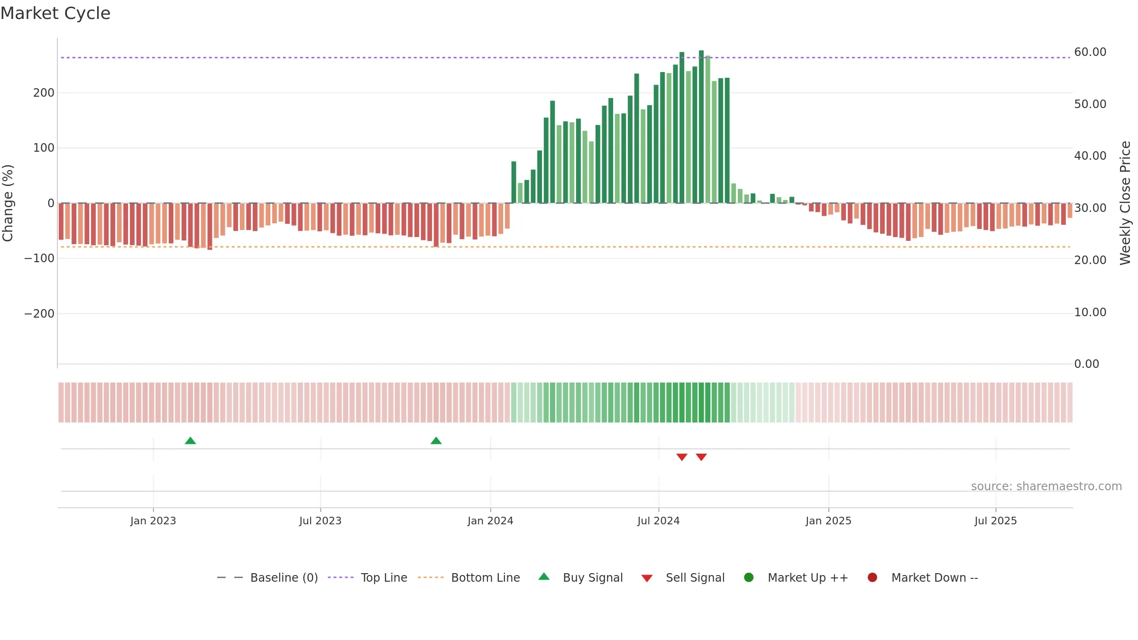
Task: Click the second red sell signal triangle in Aug 2024
Action: click(701, 457)
